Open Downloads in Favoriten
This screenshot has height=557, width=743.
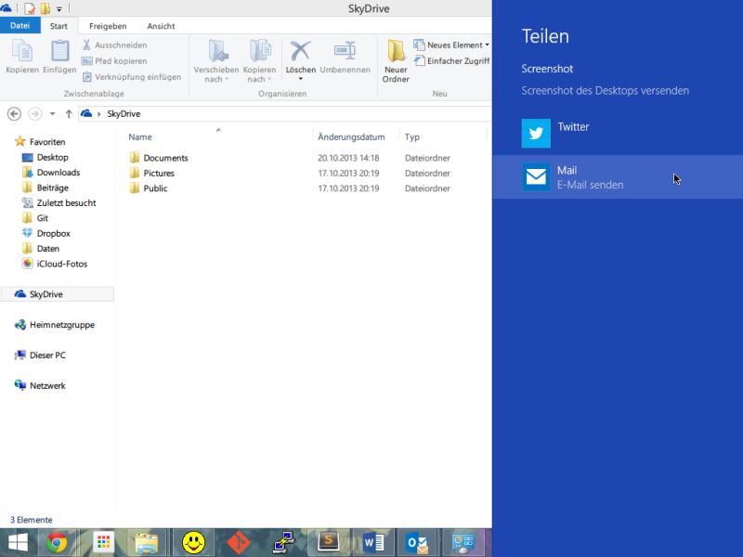tap(59, 173)
